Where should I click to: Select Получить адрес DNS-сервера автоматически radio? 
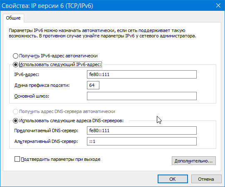(x=15, y=111)
